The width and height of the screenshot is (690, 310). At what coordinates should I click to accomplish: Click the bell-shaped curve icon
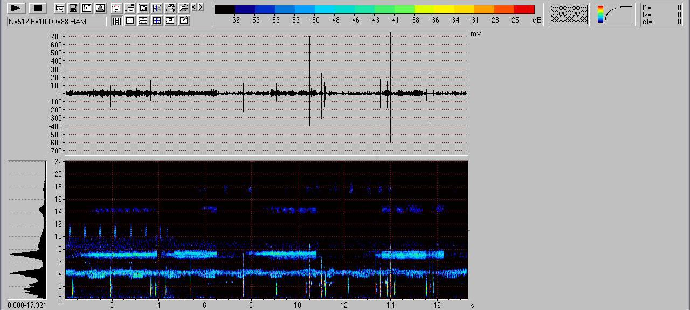click(x=100, y=8)
